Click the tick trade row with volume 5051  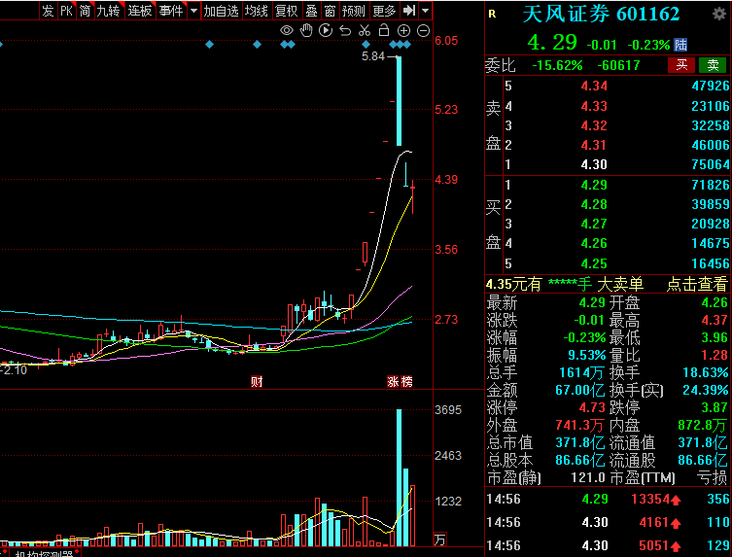pos(608,545)
